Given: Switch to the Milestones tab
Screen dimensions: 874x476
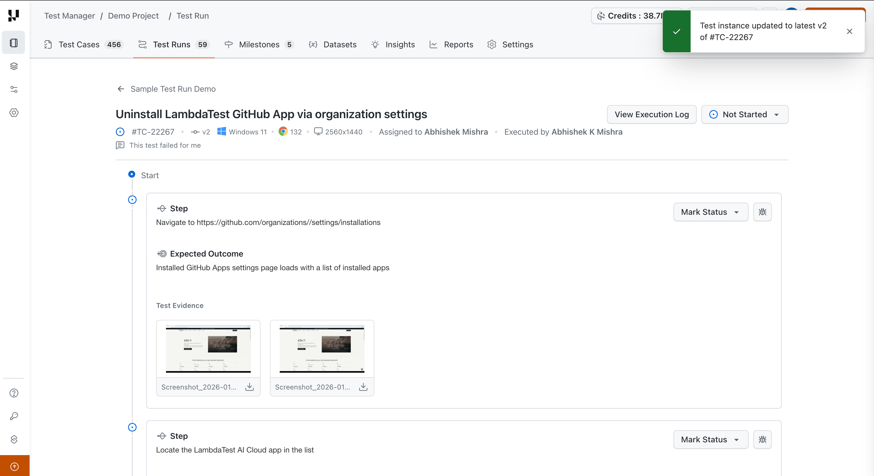Looking at the screenshot, I should 259,44.
